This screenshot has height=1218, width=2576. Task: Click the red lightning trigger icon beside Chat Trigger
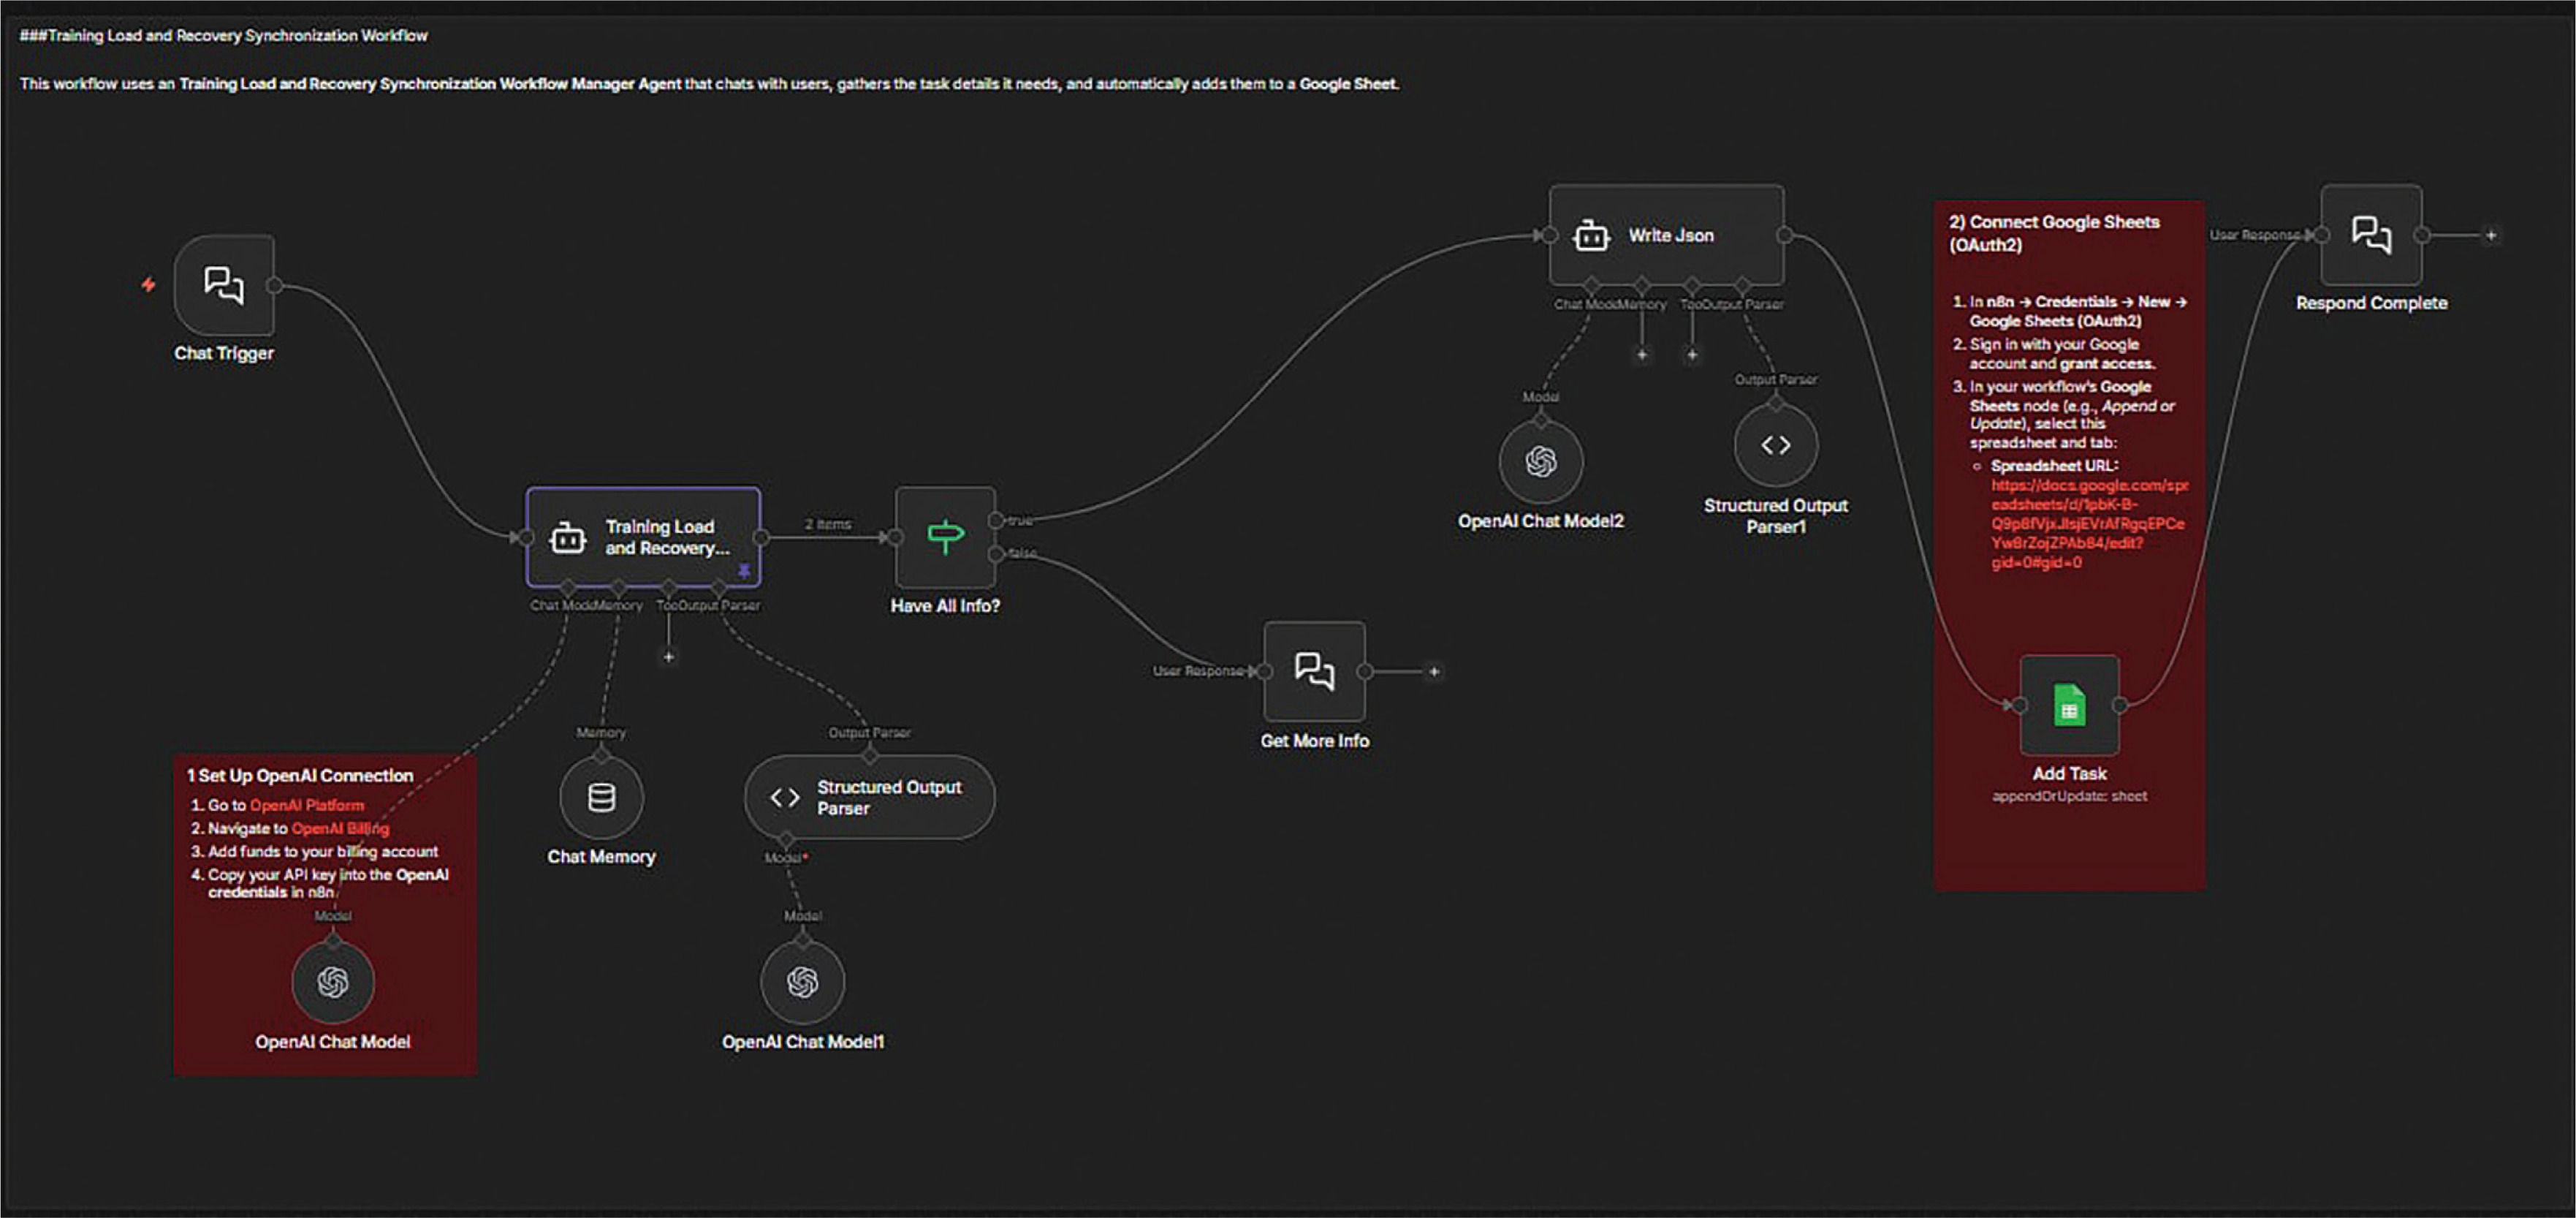coord(148,285)
